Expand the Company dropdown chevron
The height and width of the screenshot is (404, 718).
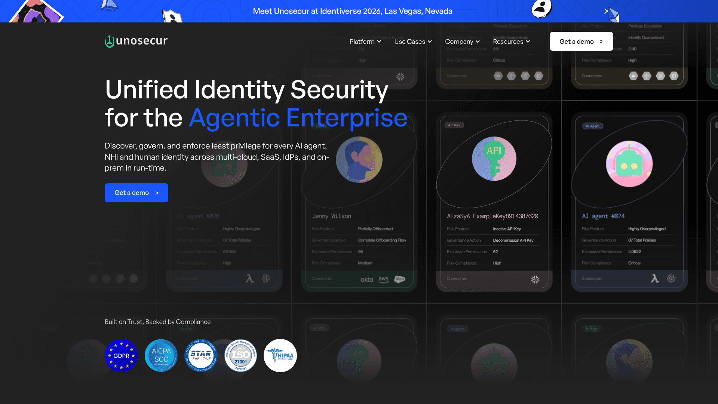pyautogui.click(x=478, y=42)
